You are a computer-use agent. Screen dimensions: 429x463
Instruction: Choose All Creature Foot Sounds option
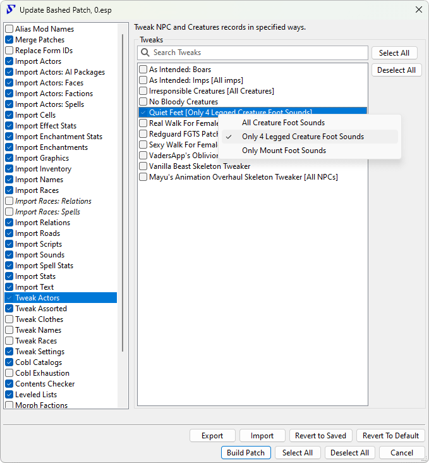point(310,123)
